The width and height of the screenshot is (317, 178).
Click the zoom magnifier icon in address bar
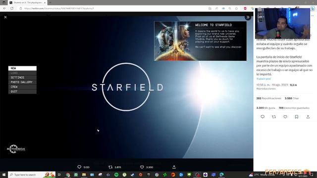(230, 8)
